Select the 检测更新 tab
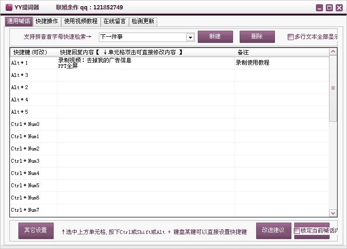This screenshot has width=347, height=249. (143, 21)
